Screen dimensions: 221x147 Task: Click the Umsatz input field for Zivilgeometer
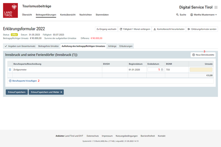tap(201, 69)
